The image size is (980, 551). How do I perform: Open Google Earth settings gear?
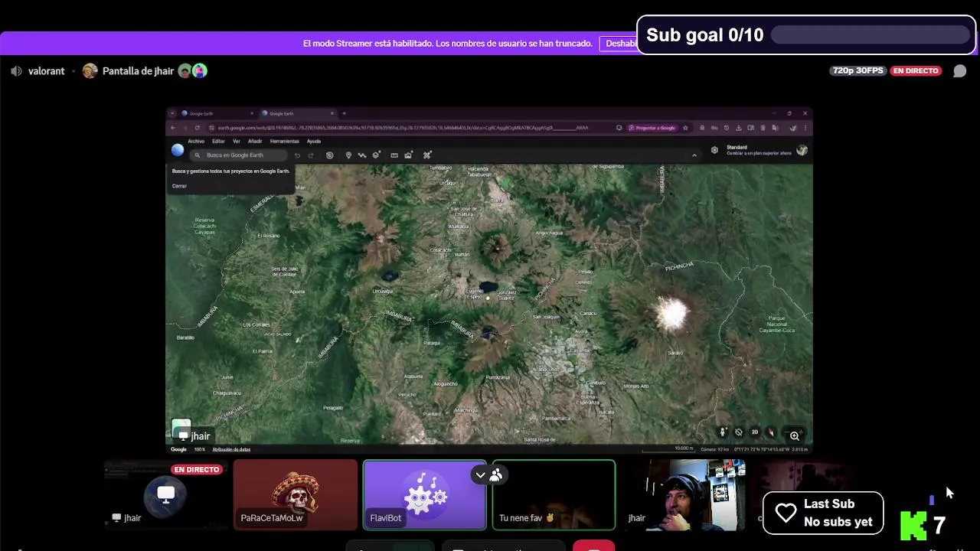pos(714,150)
